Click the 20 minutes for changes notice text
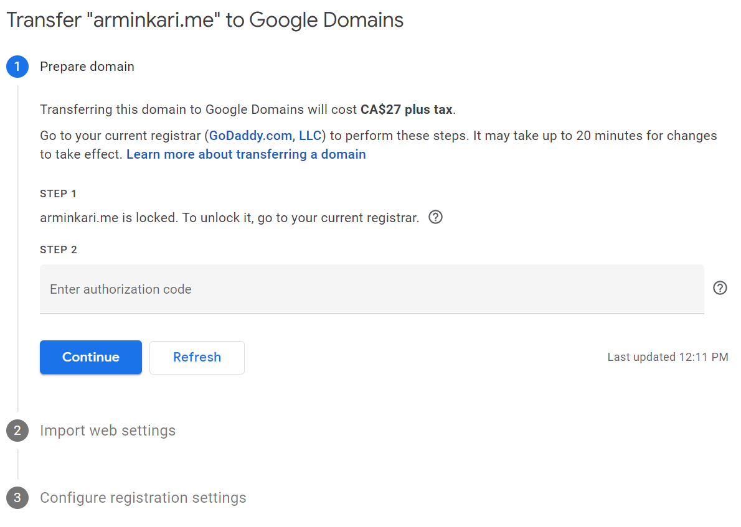 (623, 136)
